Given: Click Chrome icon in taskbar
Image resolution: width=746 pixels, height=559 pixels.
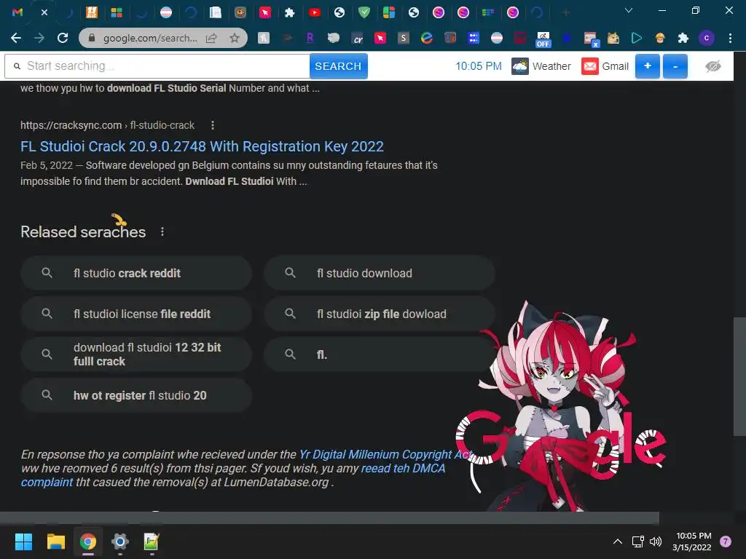Looking at the screenshot, I should [88, 542].
